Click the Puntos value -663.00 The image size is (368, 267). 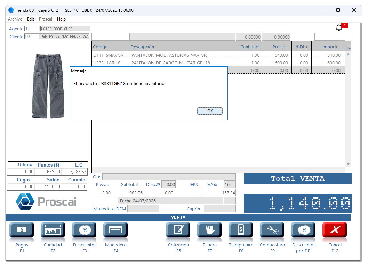tap(48, 172)
